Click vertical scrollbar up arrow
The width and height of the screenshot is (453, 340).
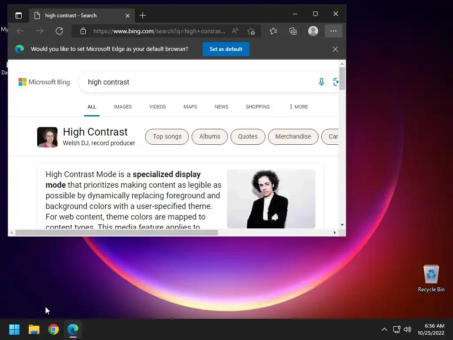[342, 63]
